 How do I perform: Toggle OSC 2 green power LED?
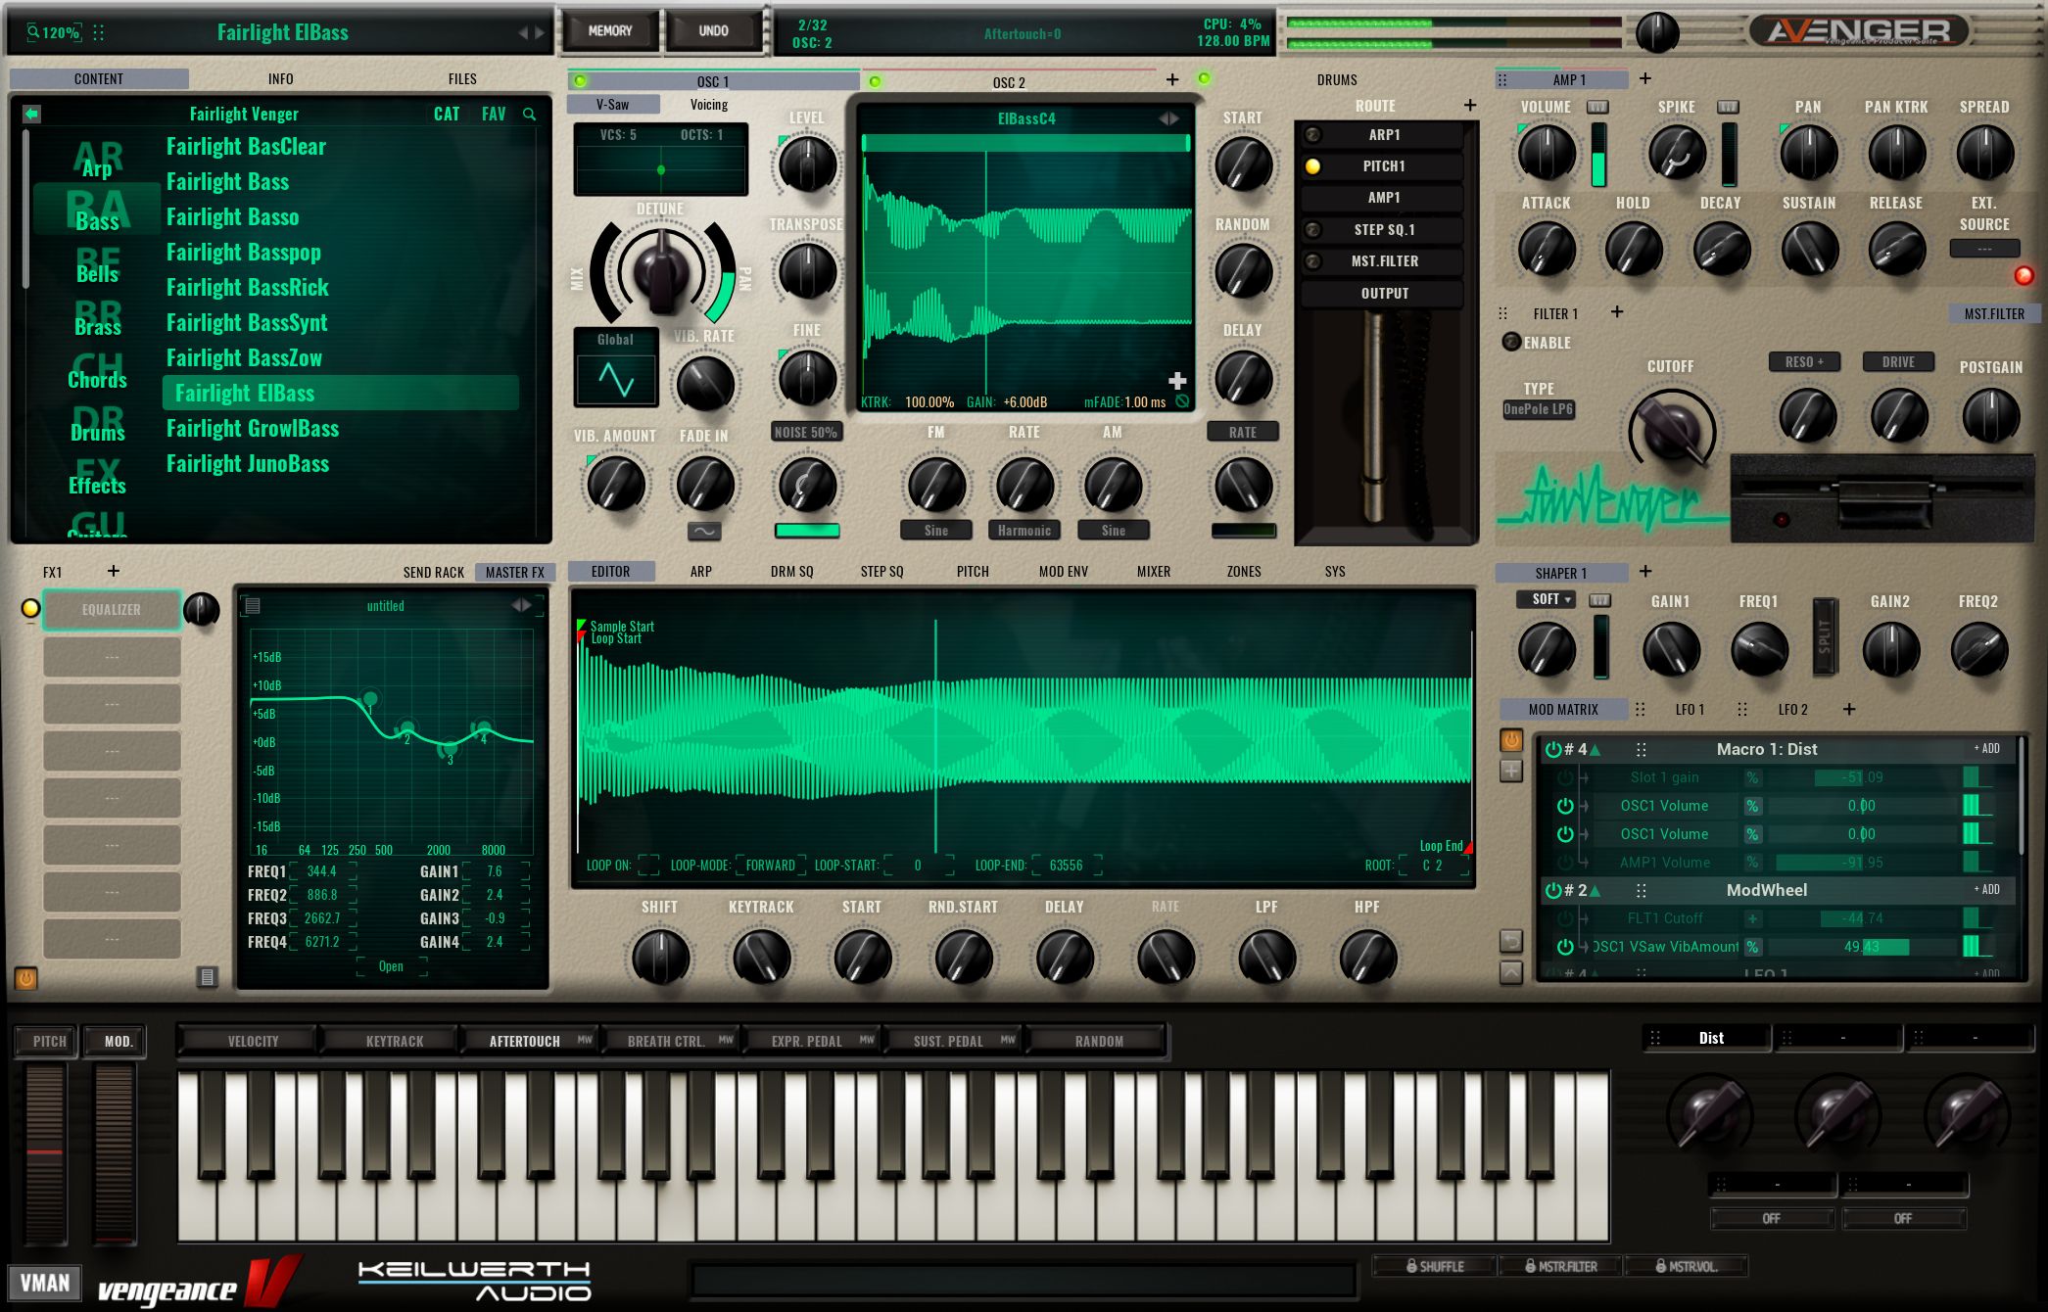point(875,81)
